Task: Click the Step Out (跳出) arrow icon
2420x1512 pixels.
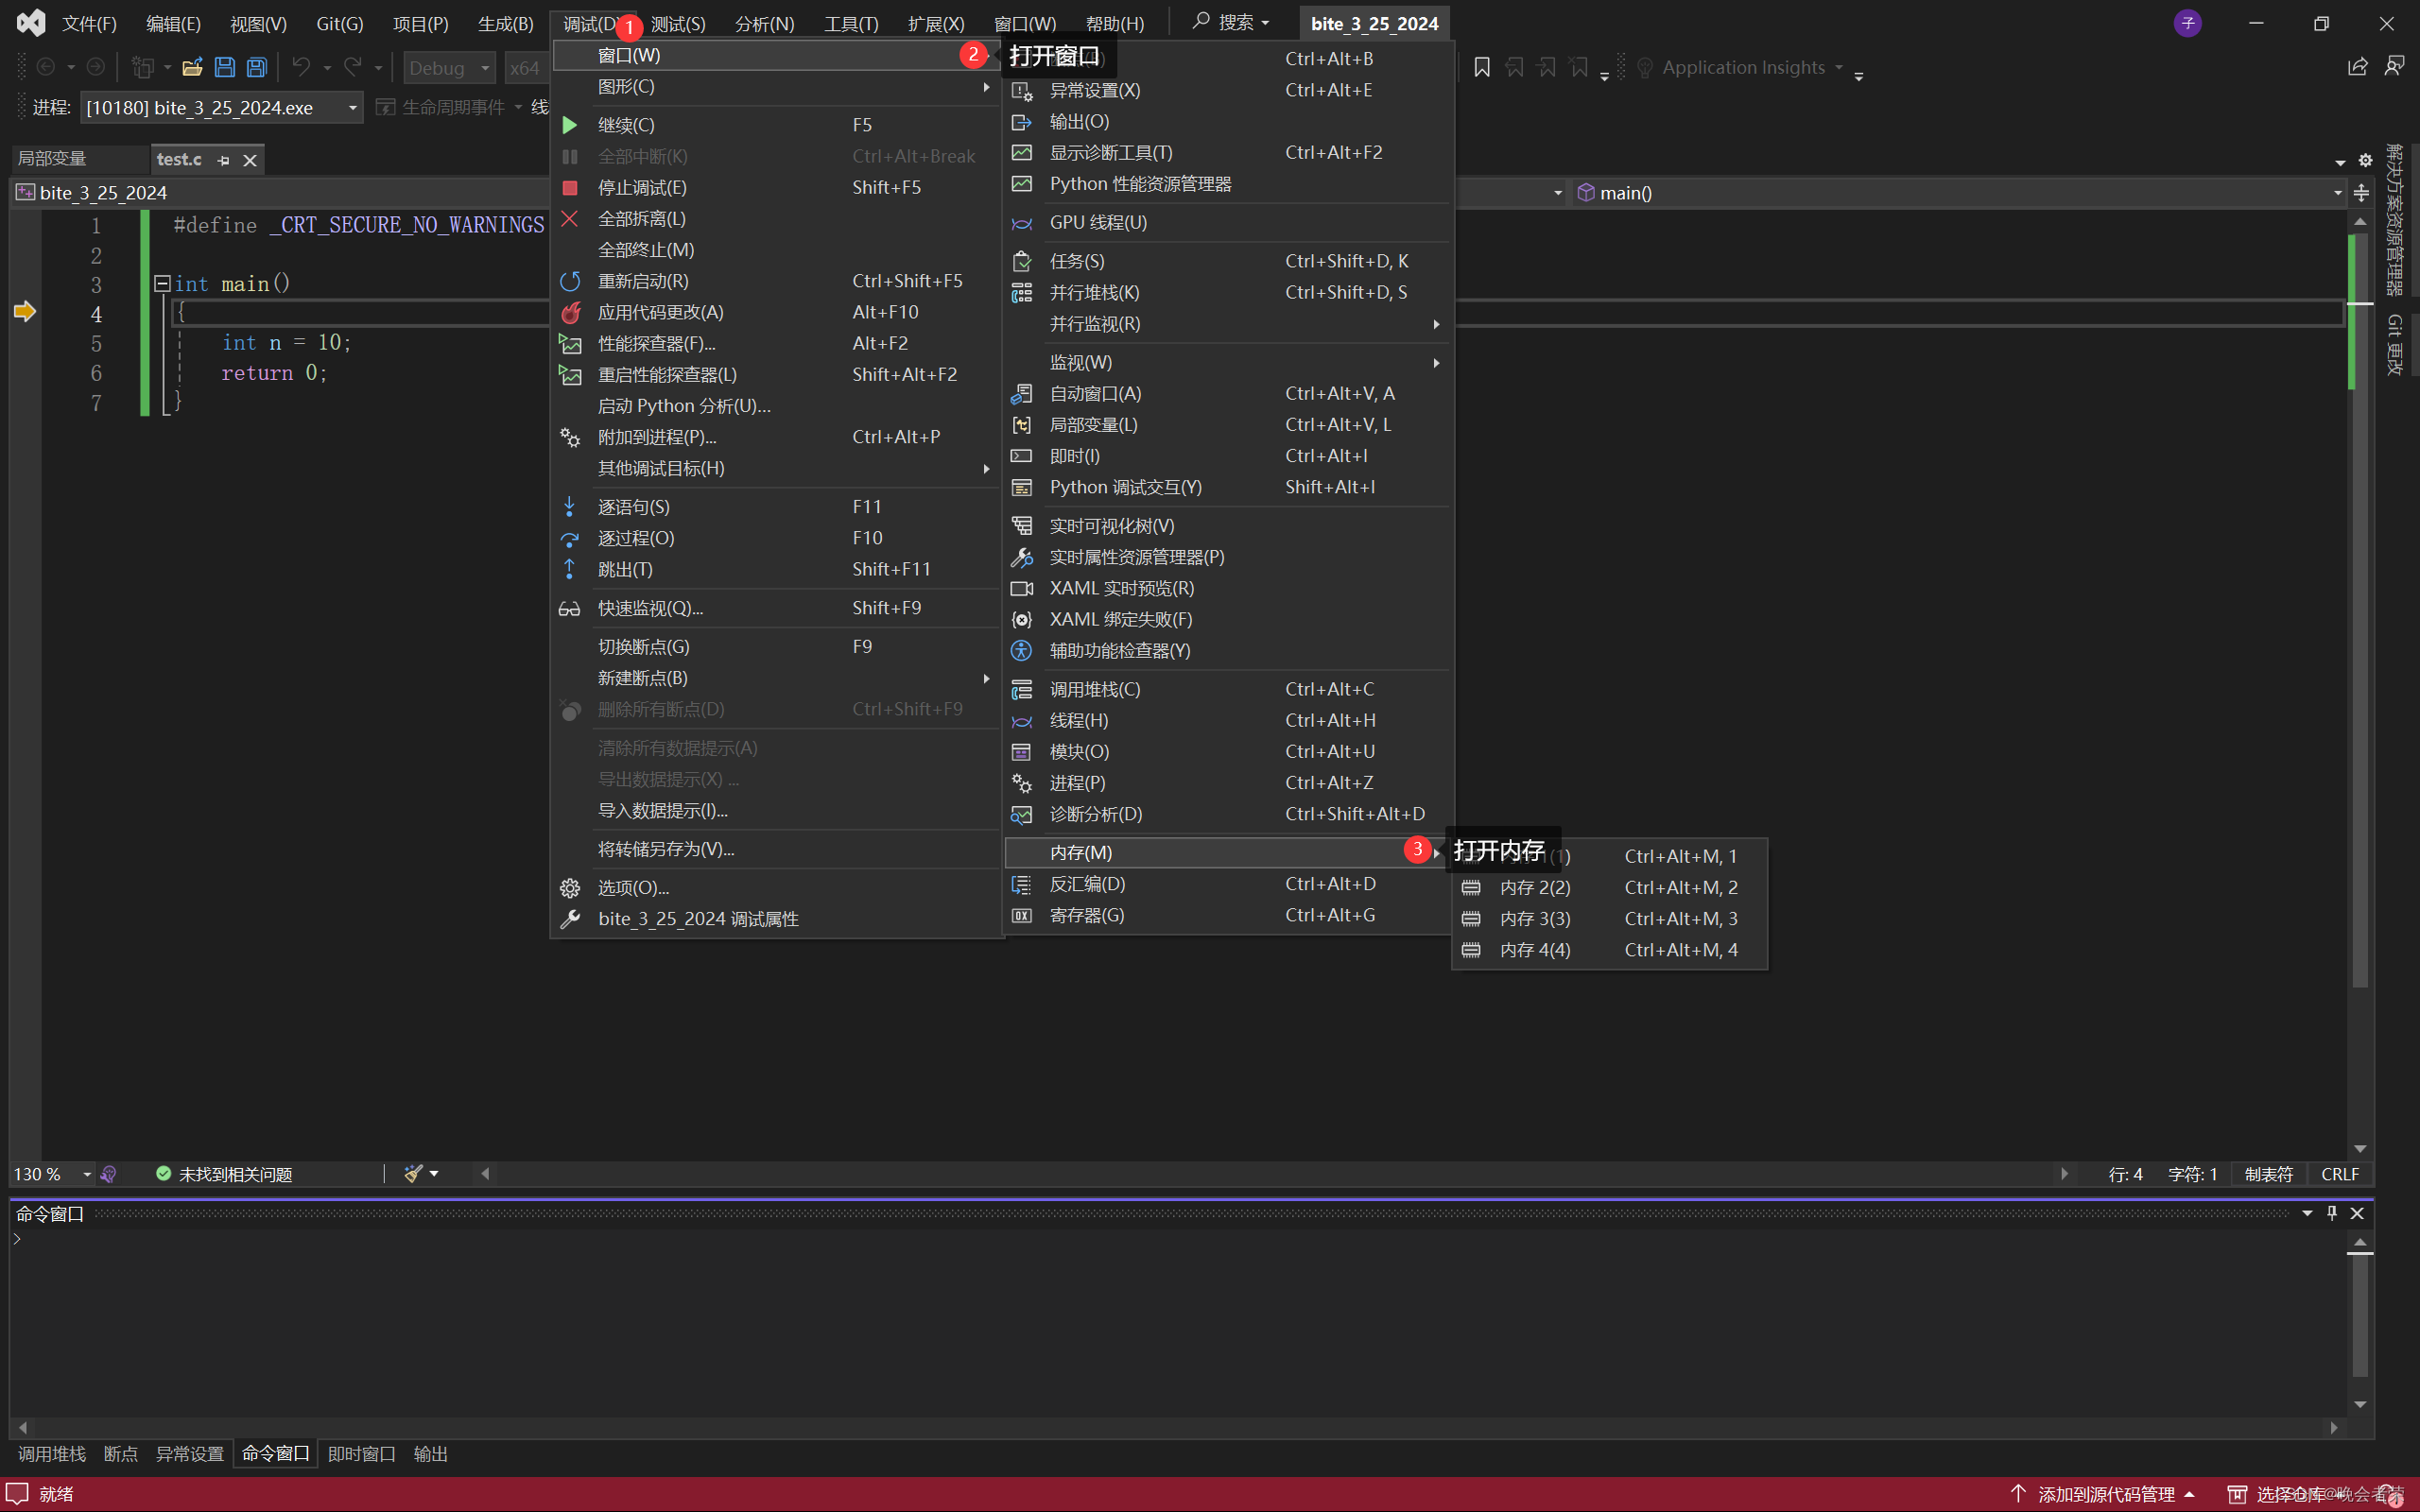Action: [x=569, y=569]
